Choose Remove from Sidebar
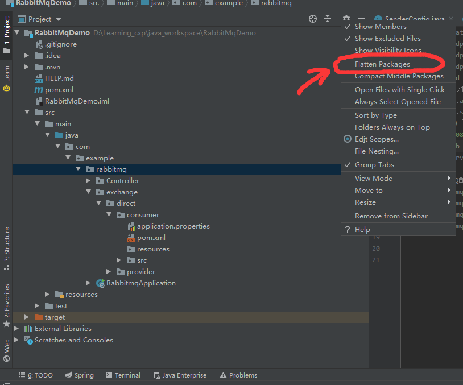 (398, 216)
